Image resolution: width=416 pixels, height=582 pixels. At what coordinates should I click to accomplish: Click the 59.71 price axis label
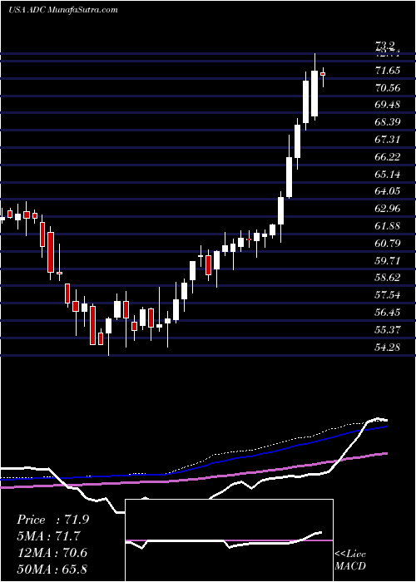coord(388,260)
